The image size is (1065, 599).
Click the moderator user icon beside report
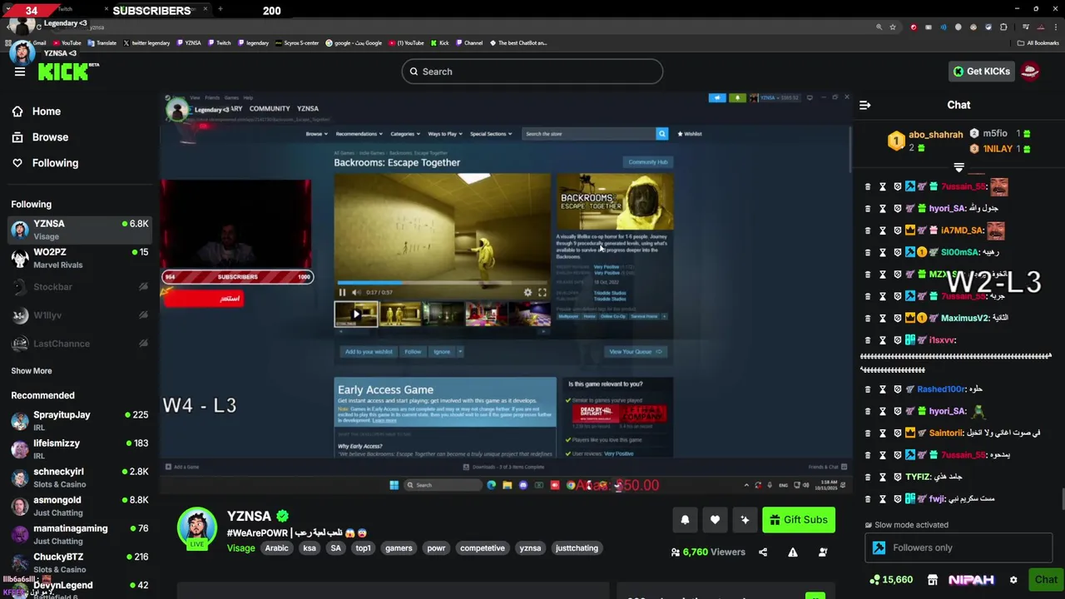click(823, 552)
